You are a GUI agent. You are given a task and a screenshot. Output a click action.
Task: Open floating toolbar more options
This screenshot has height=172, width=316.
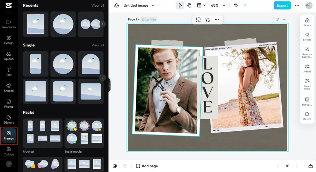click(217, 19)
